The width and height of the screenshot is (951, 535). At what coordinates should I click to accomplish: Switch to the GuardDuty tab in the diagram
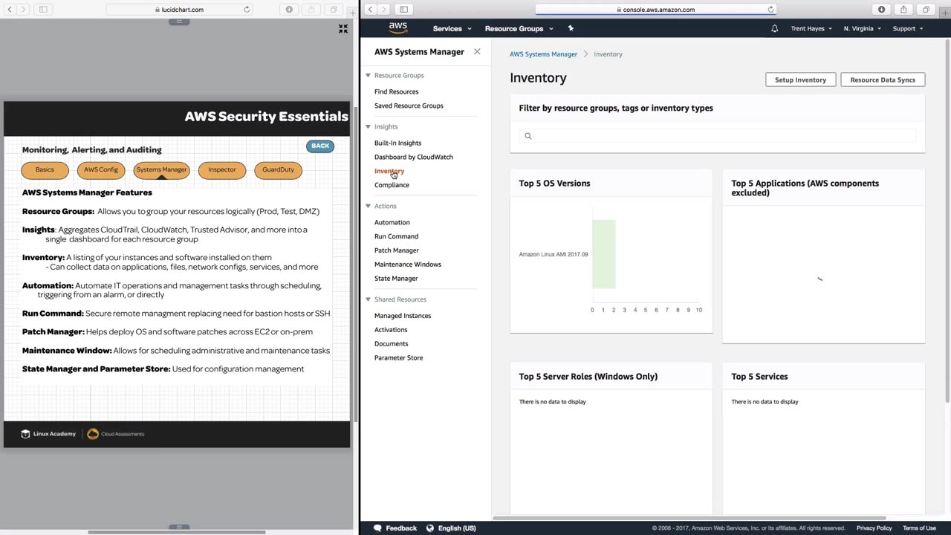[278, 170]
